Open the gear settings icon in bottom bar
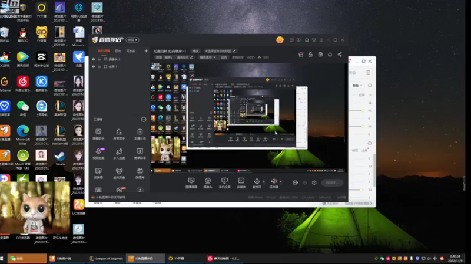This screenshot has height=264, width=471. pos(314,182)
